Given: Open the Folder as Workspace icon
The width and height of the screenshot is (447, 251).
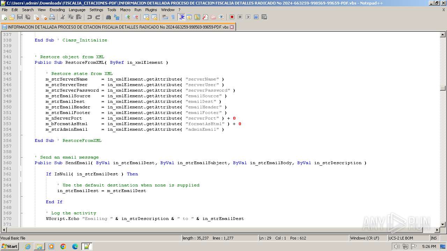Looking at the screenshot, I should click(x=213, y=17).
